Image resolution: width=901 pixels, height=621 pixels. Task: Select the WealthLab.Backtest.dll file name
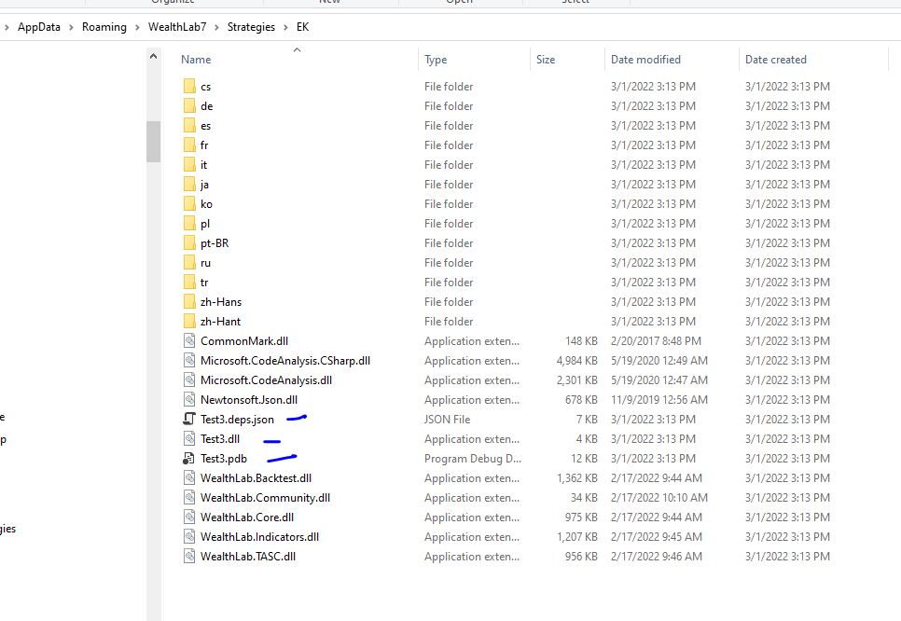(256, 478)
